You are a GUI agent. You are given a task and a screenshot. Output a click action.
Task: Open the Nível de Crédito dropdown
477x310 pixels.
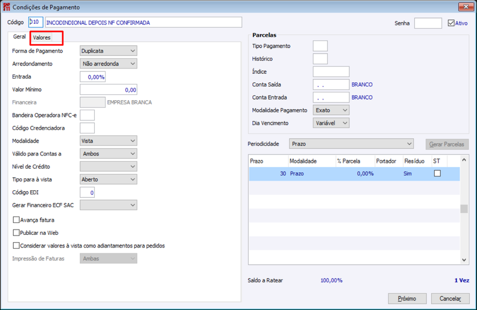click(109, 166)
